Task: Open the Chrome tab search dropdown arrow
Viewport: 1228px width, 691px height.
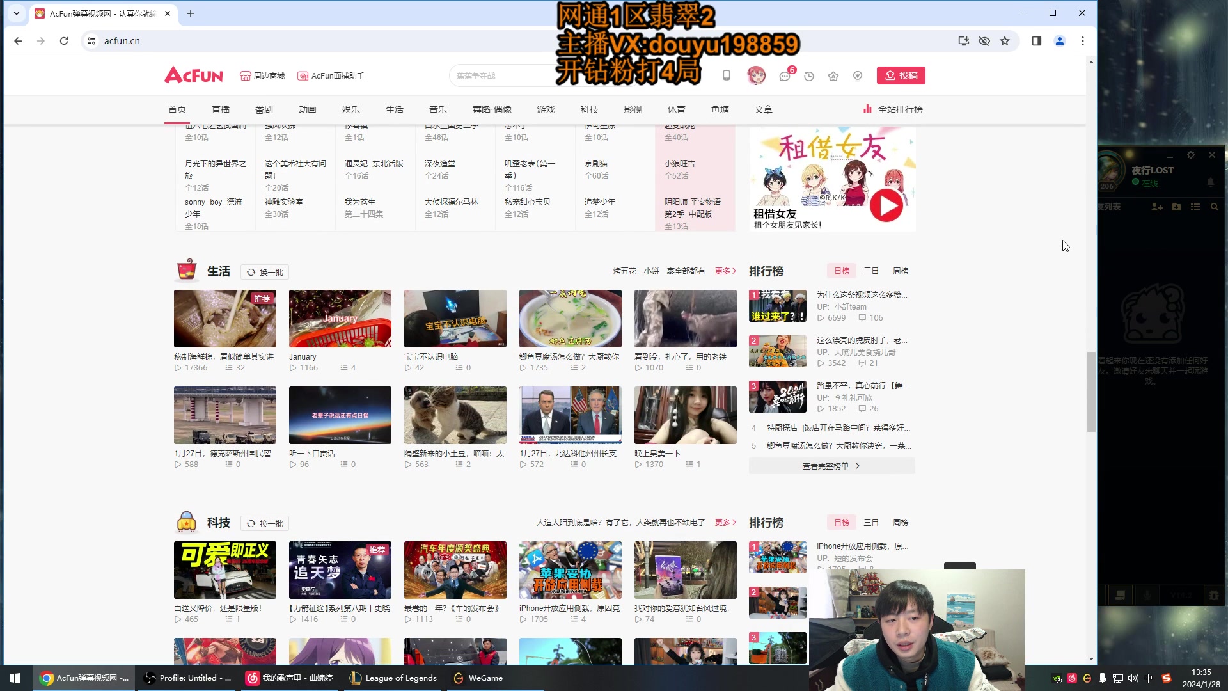Action: pos(17,13)
